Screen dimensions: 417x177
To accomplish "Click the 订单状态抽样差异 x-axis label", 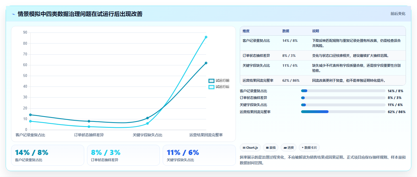I will coord(89,135).
